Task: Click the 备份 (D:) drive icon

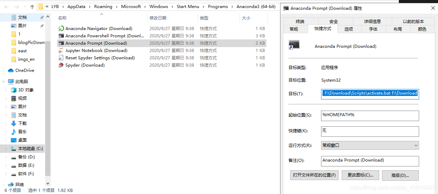Action: [x=14, y=157]
